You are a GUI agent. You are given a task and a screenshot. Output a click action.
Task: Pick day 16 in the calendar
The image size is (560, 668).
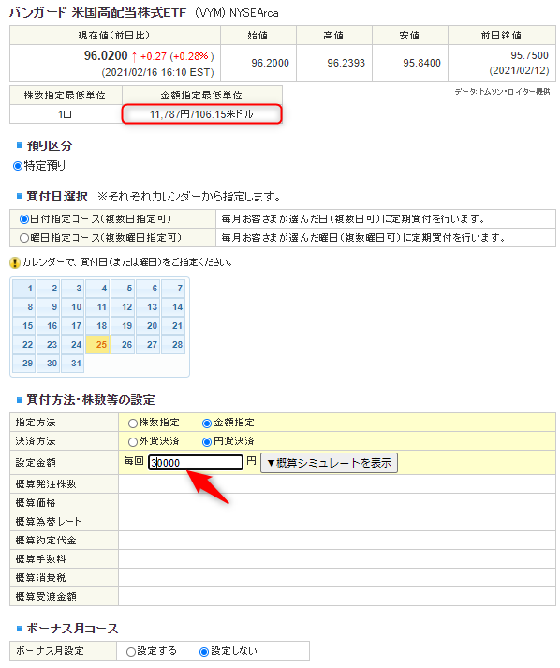coord(49,326)
